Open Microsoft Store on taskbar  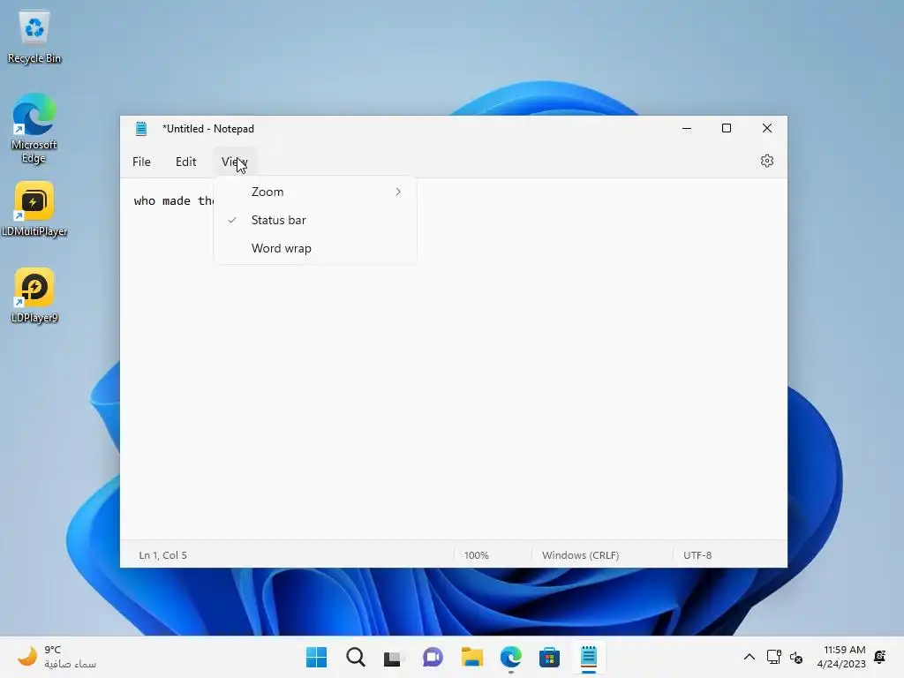click(549, 657)
